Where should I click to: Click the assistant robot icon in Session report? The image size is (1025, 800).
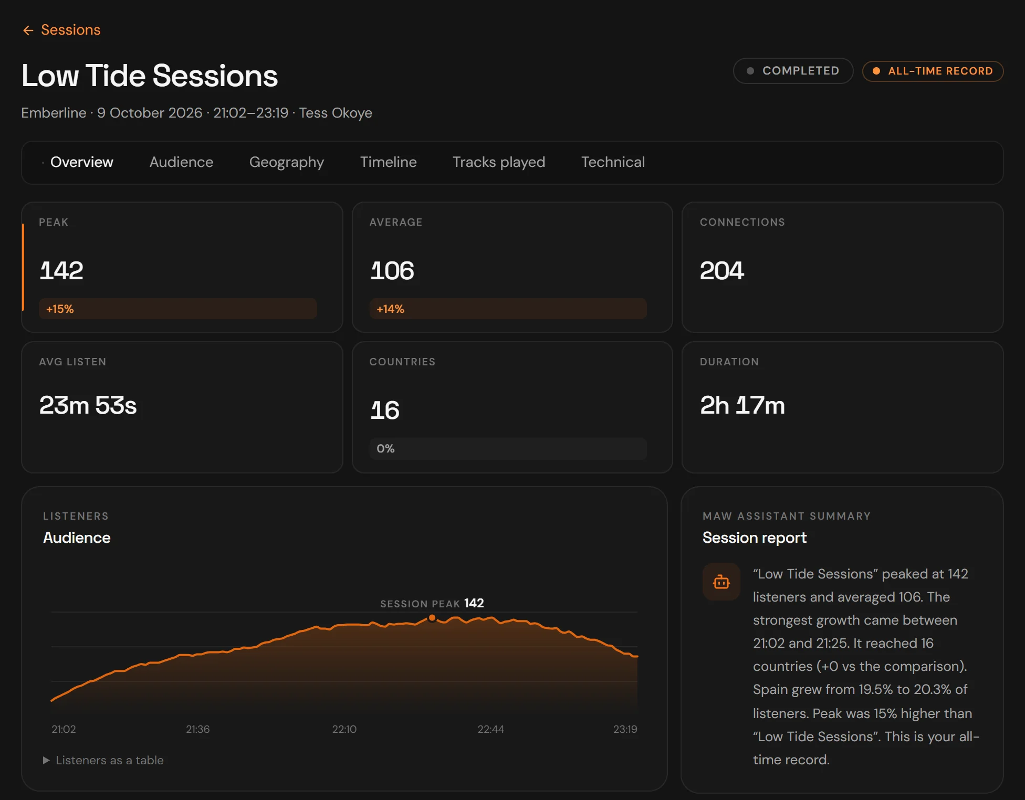(x=721, y=582)
